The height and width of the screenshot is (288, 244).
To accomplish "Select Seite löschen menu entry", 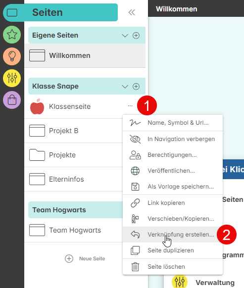I will click(x=173, y=267).
